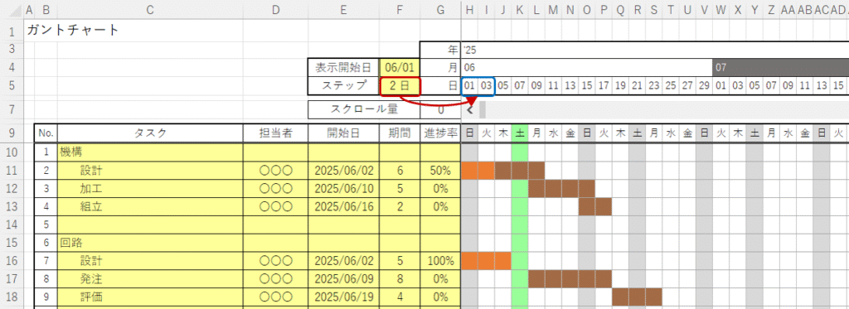Viewport: 849px width, 309px height.
Task: Click column header C
Action: point(150,10)
